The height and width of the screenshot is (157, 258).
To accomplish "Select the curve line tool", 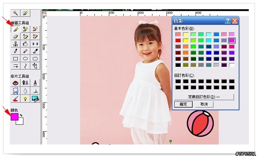I will [25, 66].
